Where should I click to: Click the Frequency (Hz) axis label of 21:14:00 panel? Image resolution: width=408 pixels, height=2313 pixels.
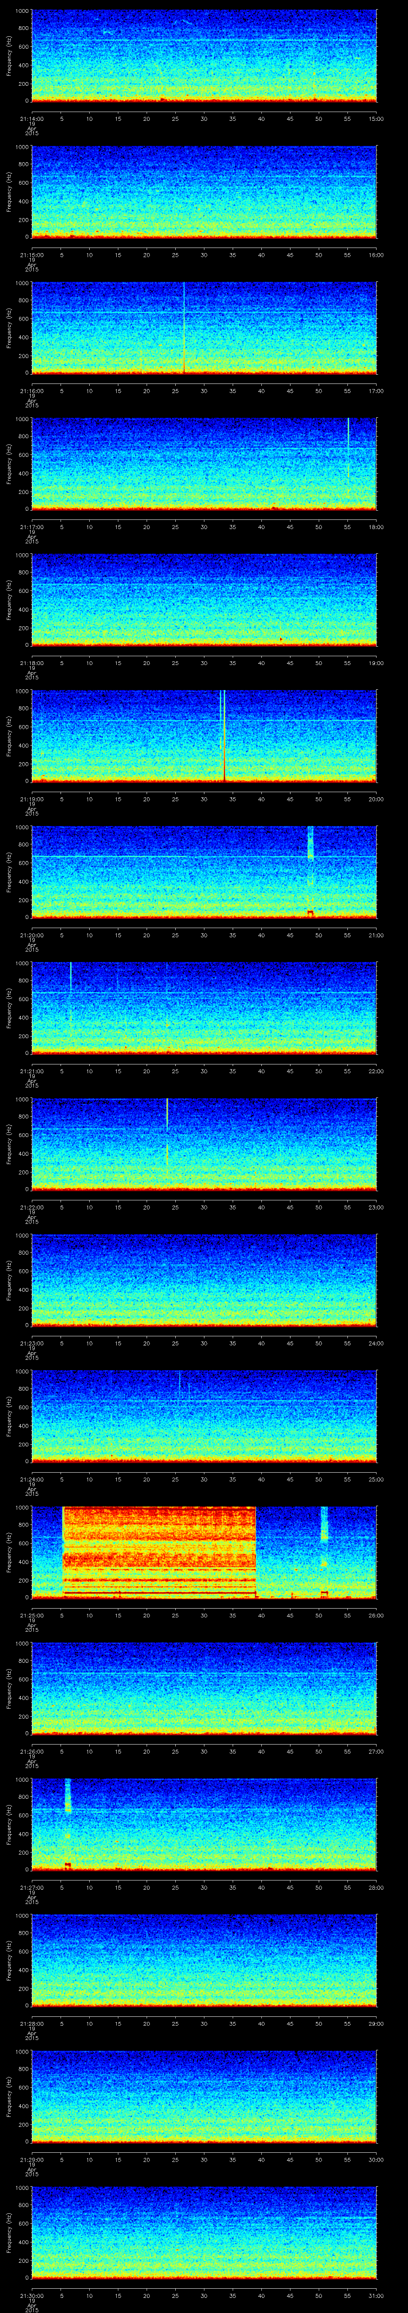(9, 56)
